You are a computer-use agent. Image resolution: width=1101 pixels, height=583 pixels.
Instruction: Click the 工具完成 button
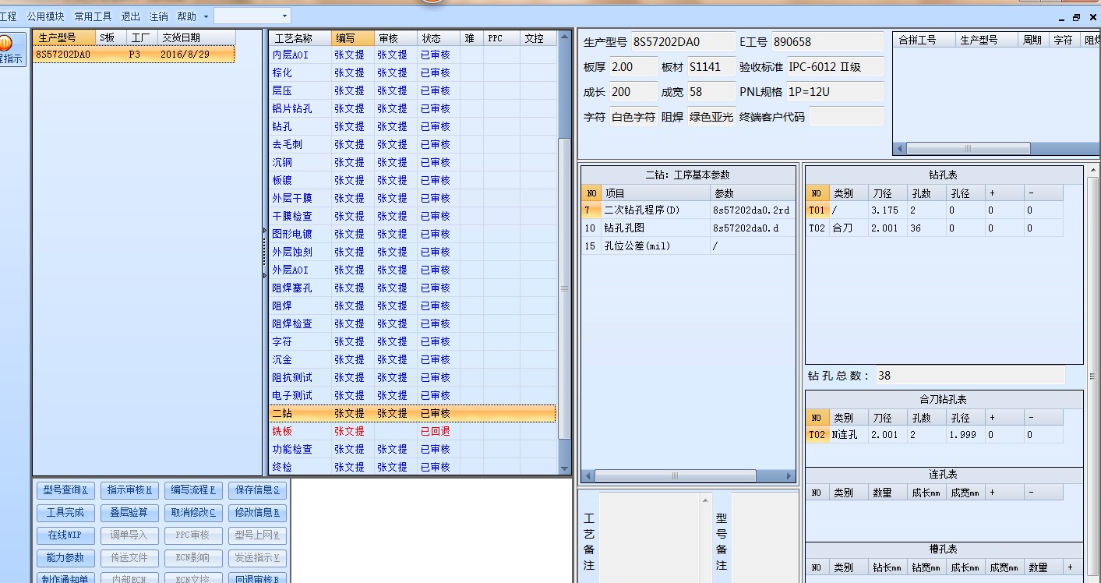(65, 513)
